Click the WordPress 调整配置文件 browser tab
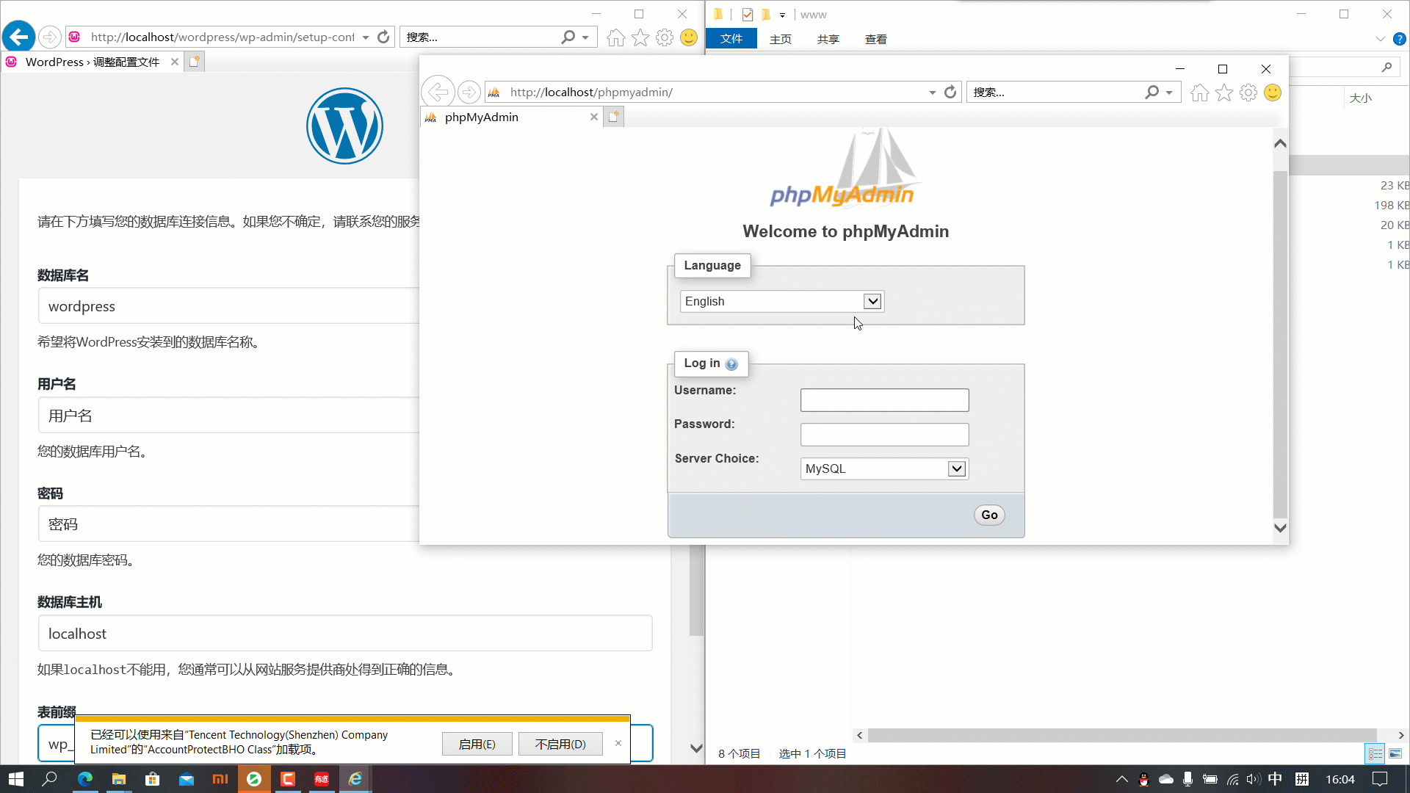1410x793 pixels. 87,61
